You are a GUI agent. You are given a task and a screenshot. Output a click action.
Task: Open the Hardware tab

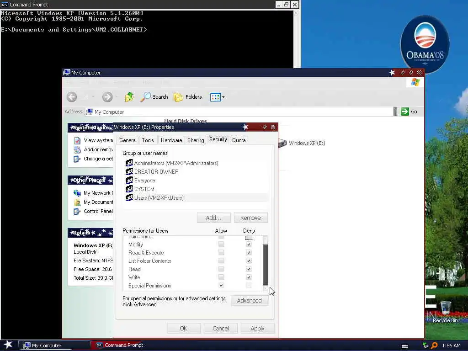pyautogui.click(x=171, y=140)
